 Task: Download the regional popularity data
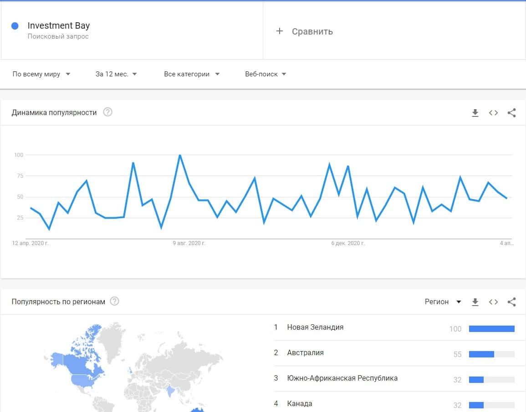click(x=475, y=302)
